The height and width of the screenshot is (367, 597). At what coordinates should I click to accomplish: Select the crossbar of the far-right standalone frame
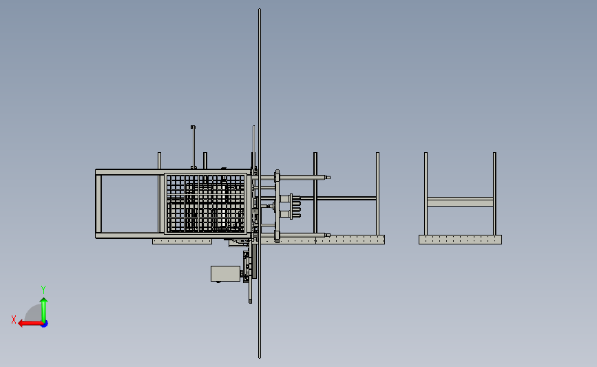click(460, 202)
